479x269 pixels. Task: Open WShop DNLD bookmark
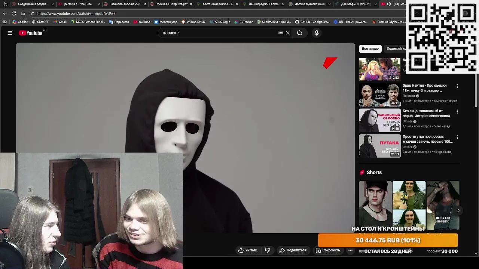click(x=193, y=22)
